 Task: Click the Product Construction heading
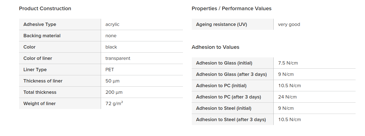click(x=45, y=9)
